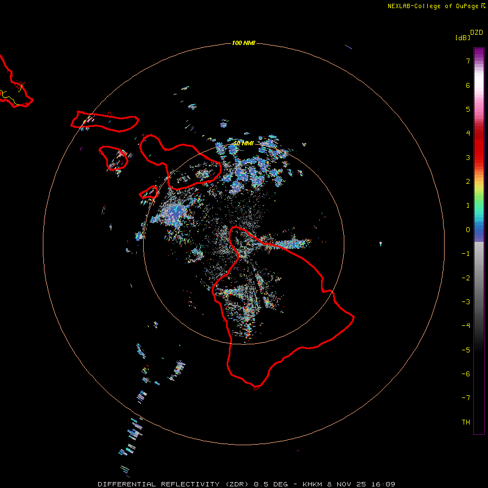Click the KHKM station identifier in the caption

point(312,484)
